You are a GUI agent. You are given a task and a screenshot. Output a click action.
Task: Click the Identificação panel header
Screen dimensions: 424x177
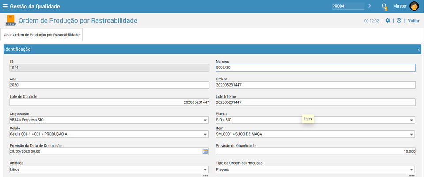(x=212, y=49)
